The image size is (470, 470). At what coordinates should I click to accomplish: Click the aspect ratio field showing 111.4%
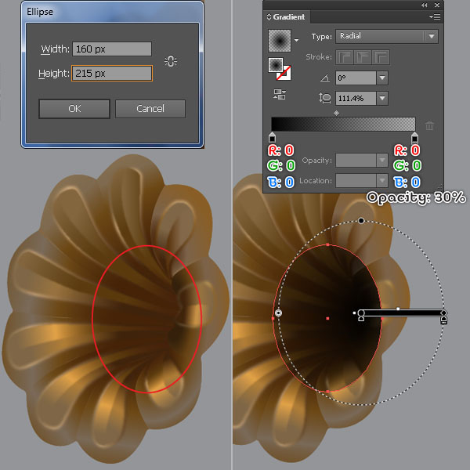356,99
